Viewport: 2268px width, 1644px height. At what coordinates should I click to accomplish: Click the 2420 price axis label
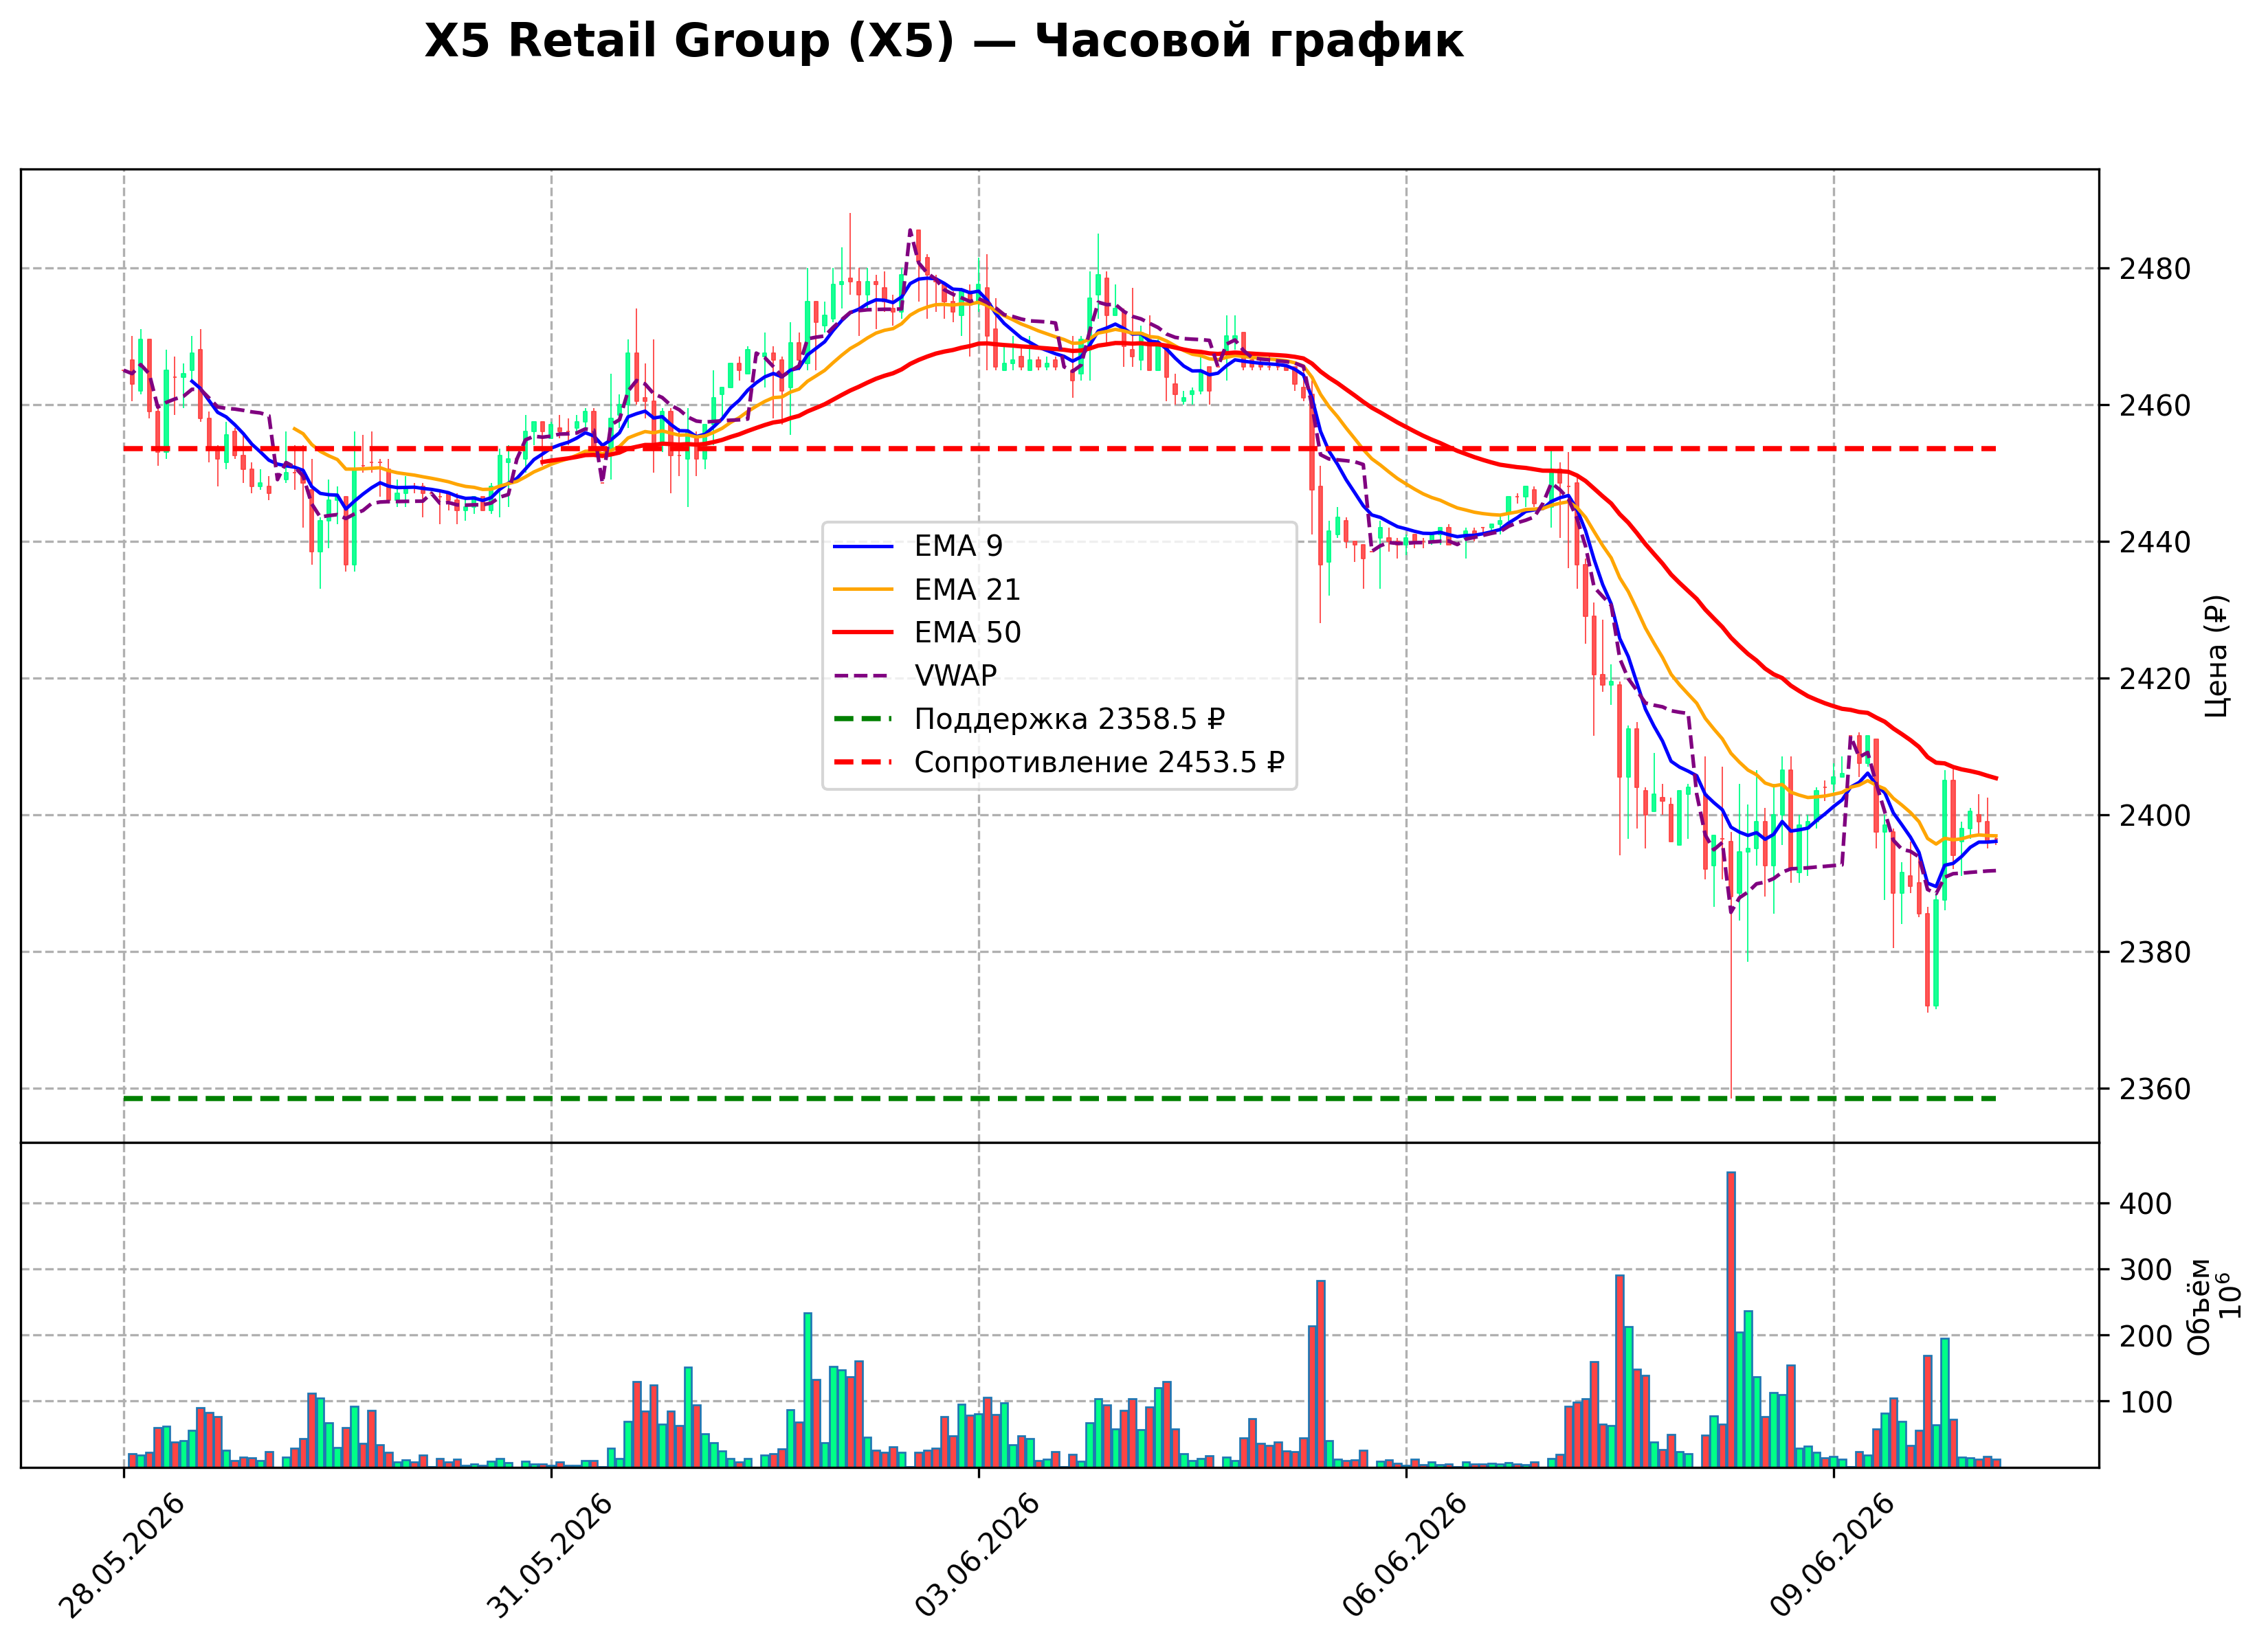(x=2155, y=679)
